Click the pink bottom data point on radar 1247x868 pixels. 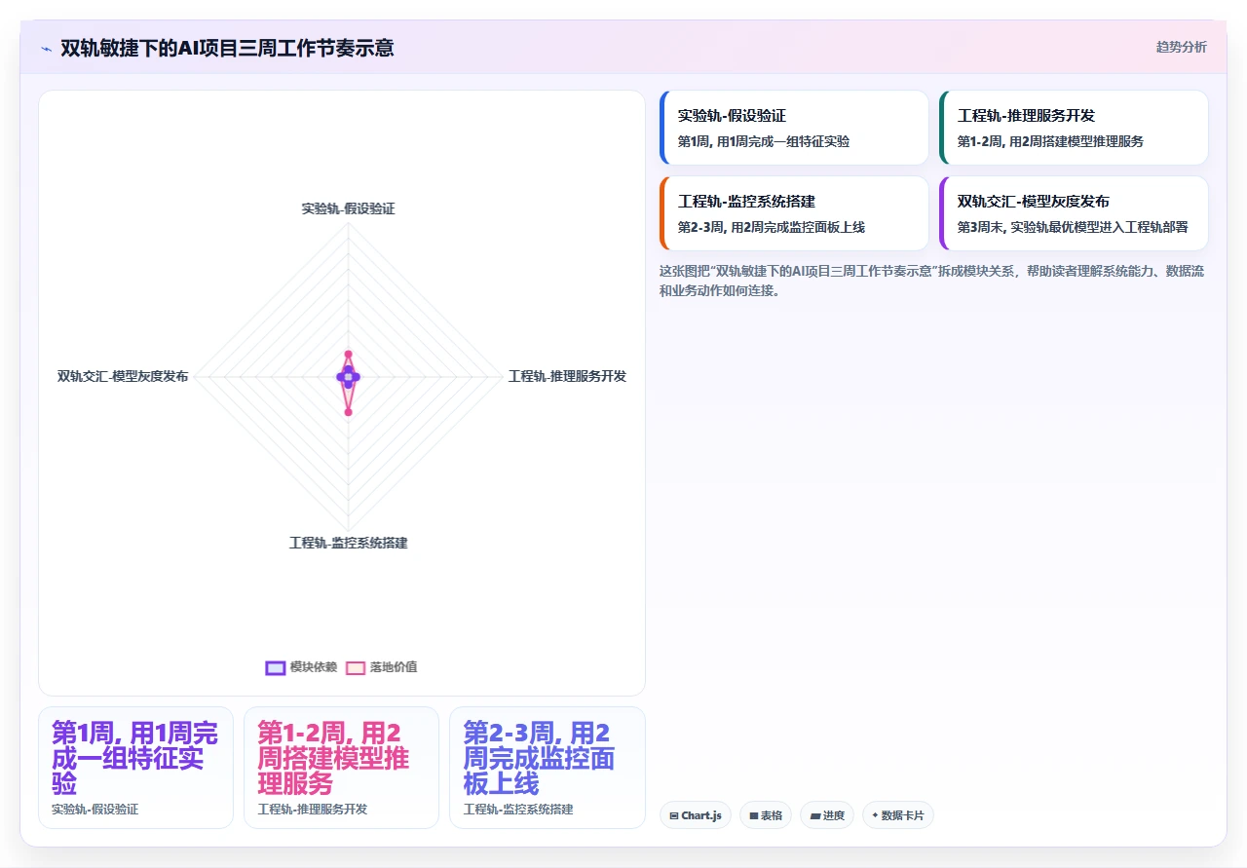point(348,412)
